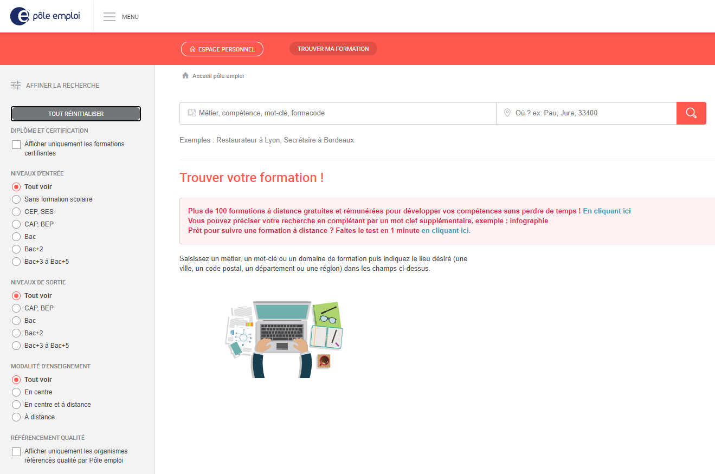Click the Pôle emploi logo

pos(45,16)
